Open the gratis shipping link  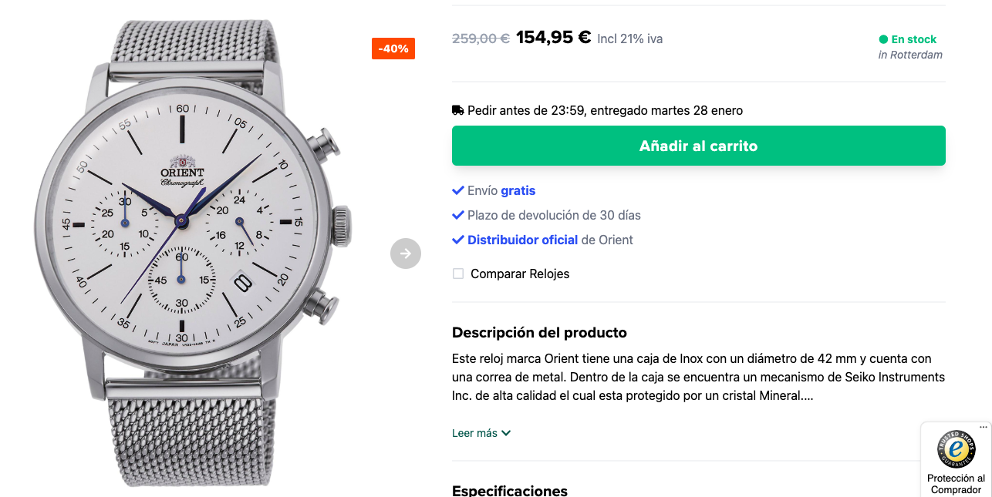click(x=518, y=190)
